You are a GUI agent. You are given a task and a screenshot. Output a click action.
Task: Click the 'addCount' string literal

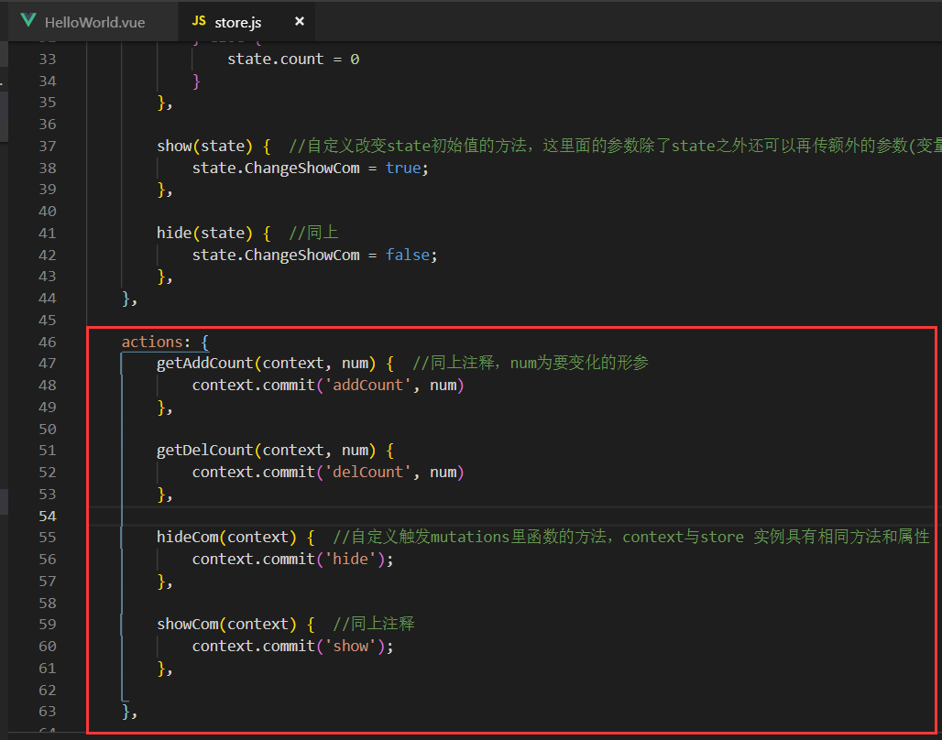(367, 385)
